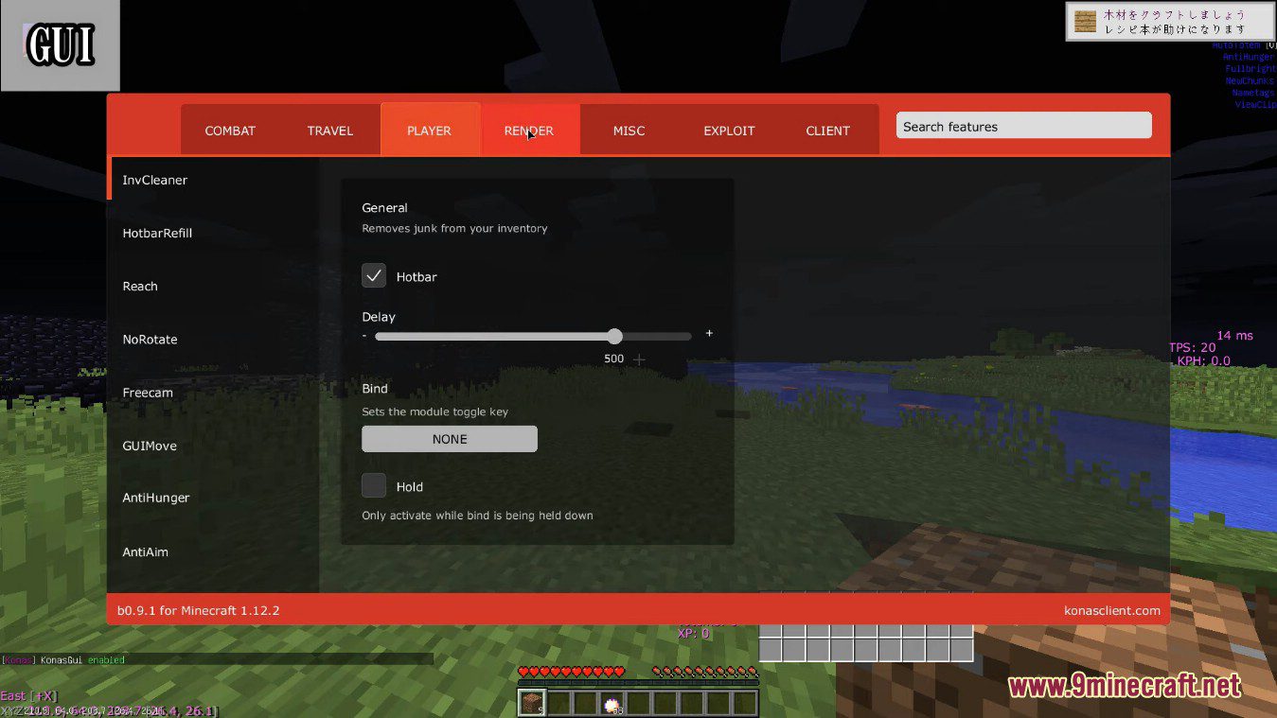Enable the Hold checkbox
This screenshot has width=1277, height=718.
pyautogui.click(x=374, y=486)
